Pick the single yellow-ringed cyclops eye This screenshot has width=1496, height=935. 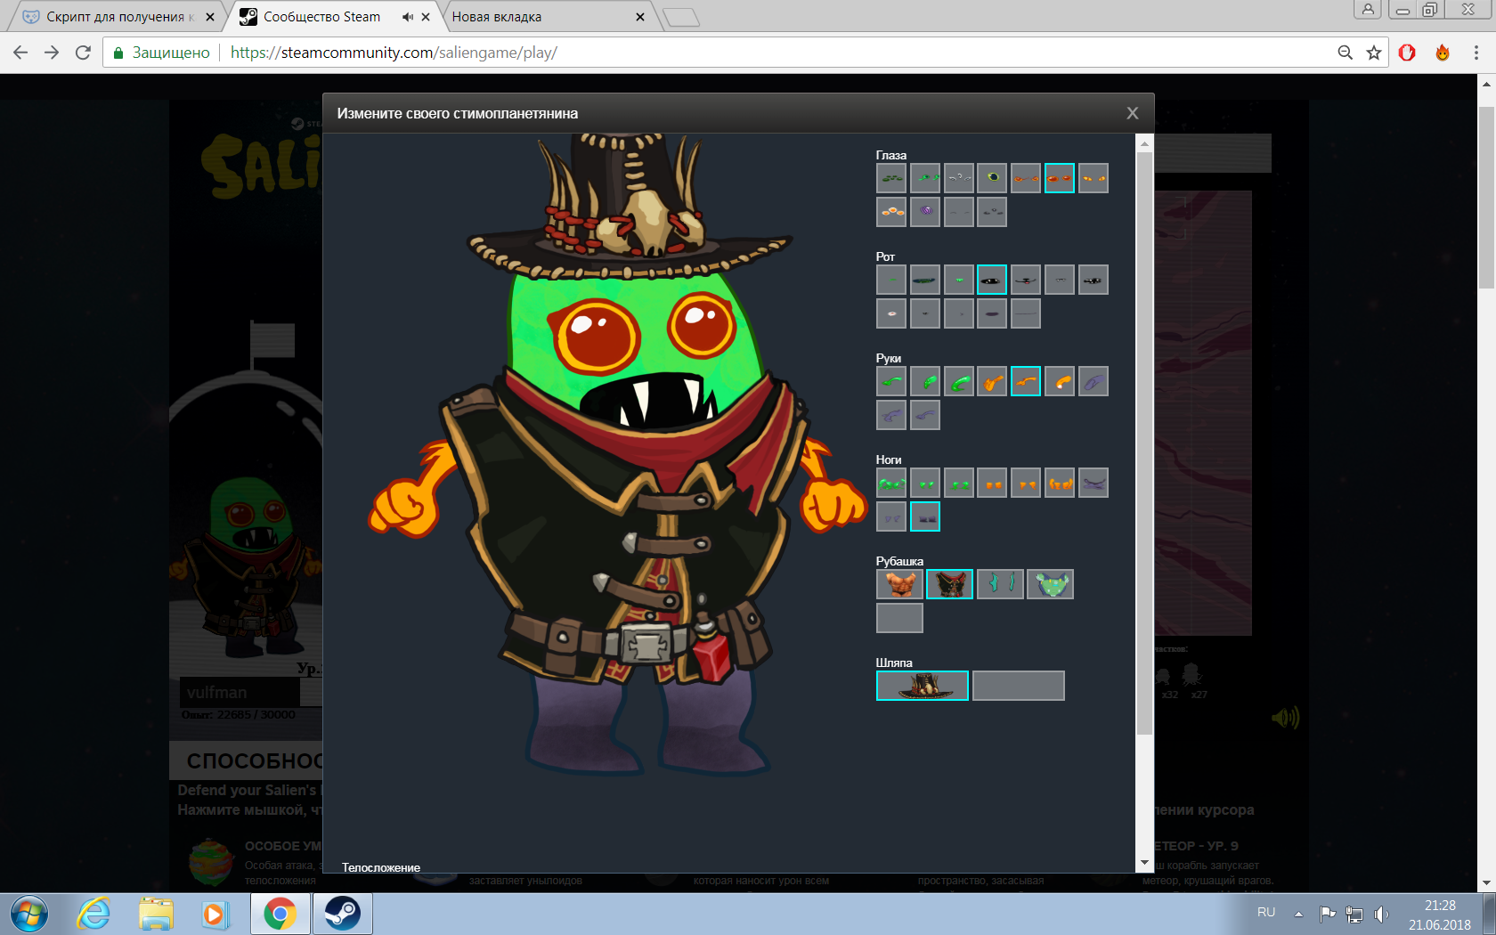(992, 178)
